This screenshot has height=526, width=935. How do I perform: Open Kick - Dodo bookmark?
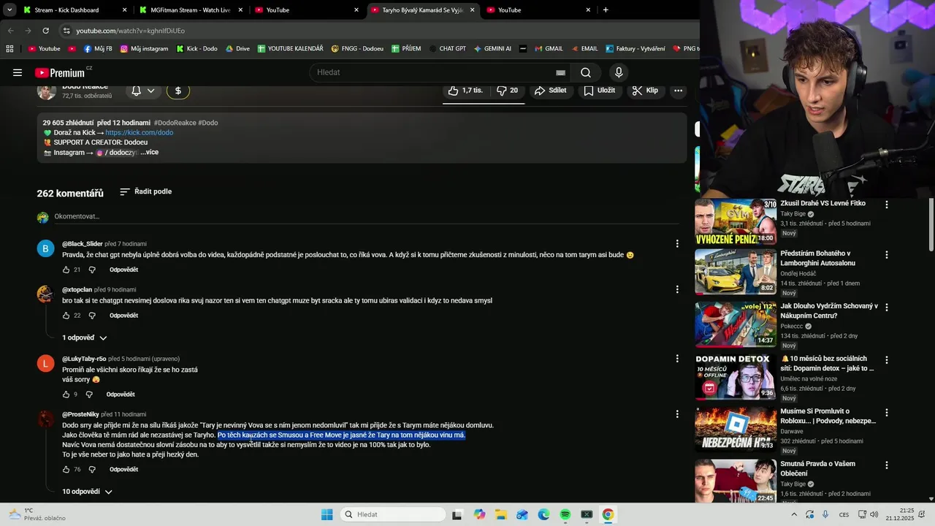(x=197, y=49)
